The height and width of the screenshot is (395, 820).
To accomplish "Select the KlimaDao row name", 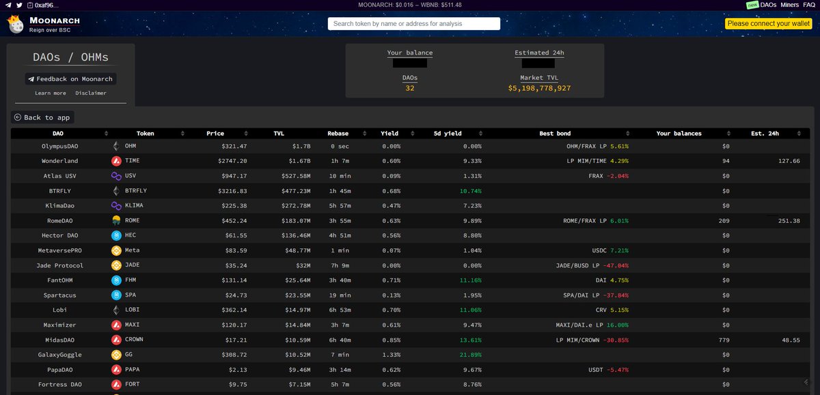I will tap(60, 205).
